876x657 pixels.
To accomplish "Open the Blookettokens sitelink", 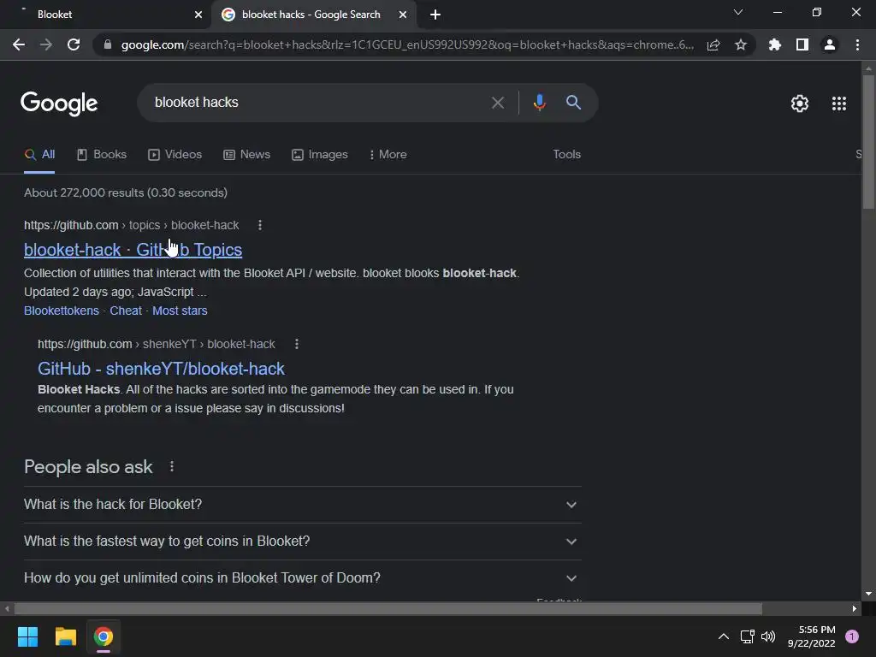I will click(62, 311).
